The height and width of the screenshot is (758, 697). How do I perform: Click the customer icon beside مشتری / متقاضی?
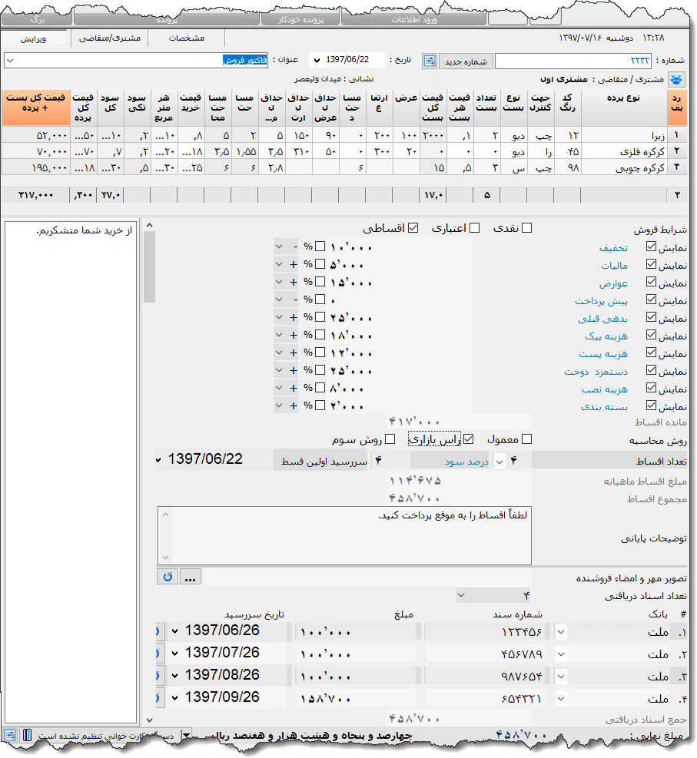point(677,79)
